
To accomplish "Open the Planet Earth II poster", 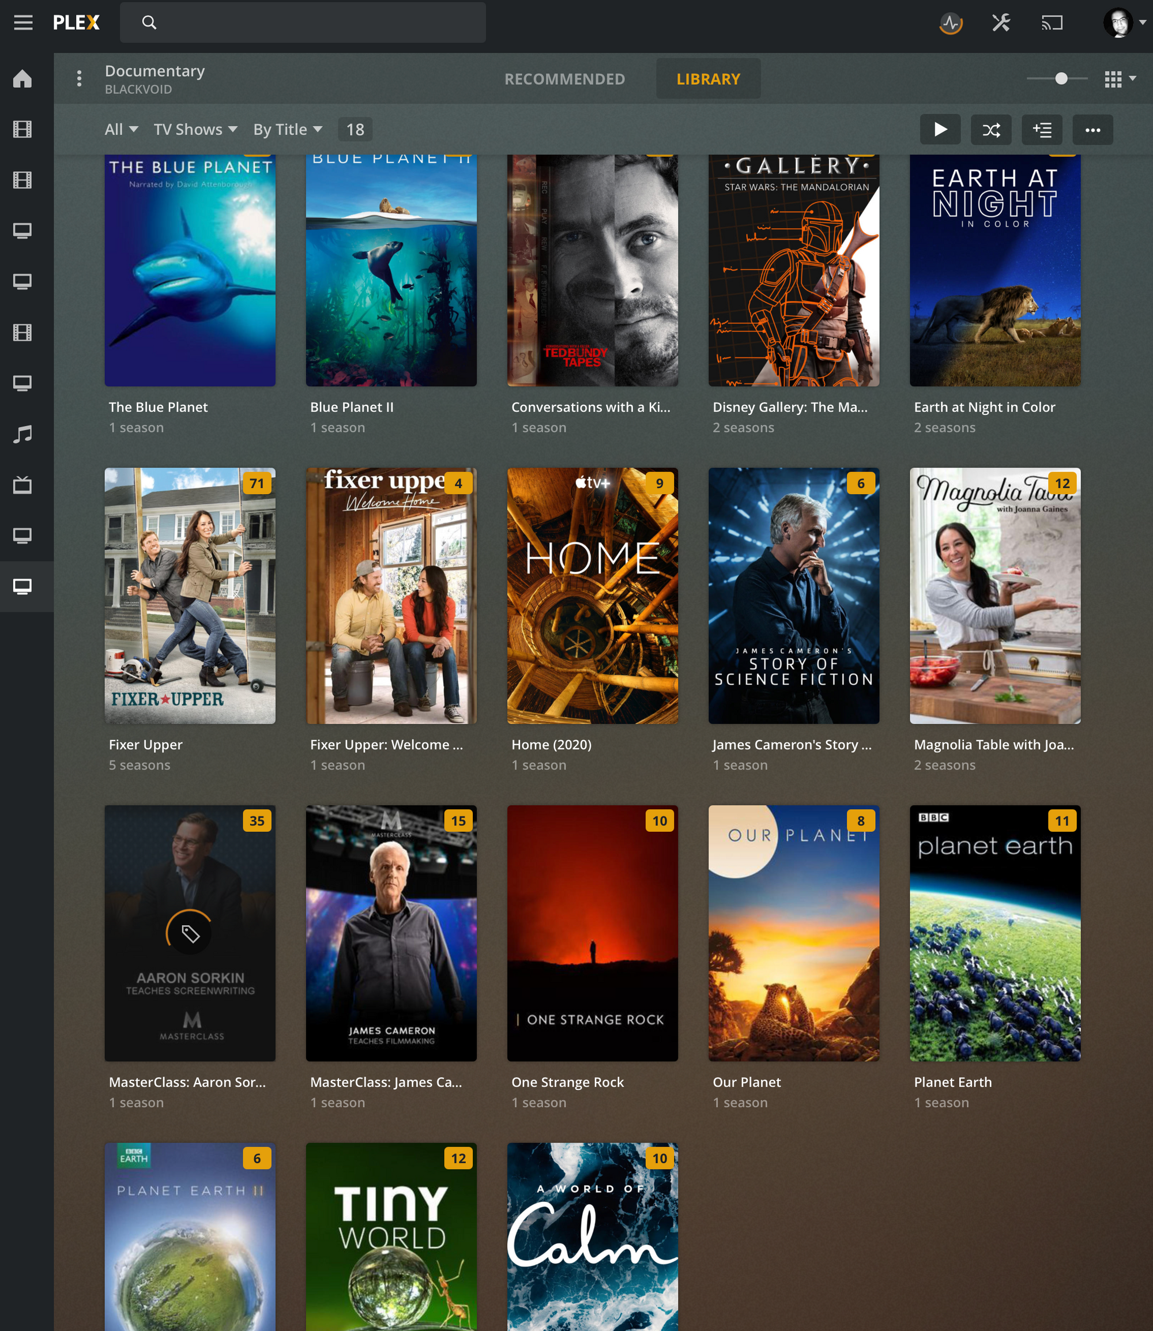I will coord(190,1237).
